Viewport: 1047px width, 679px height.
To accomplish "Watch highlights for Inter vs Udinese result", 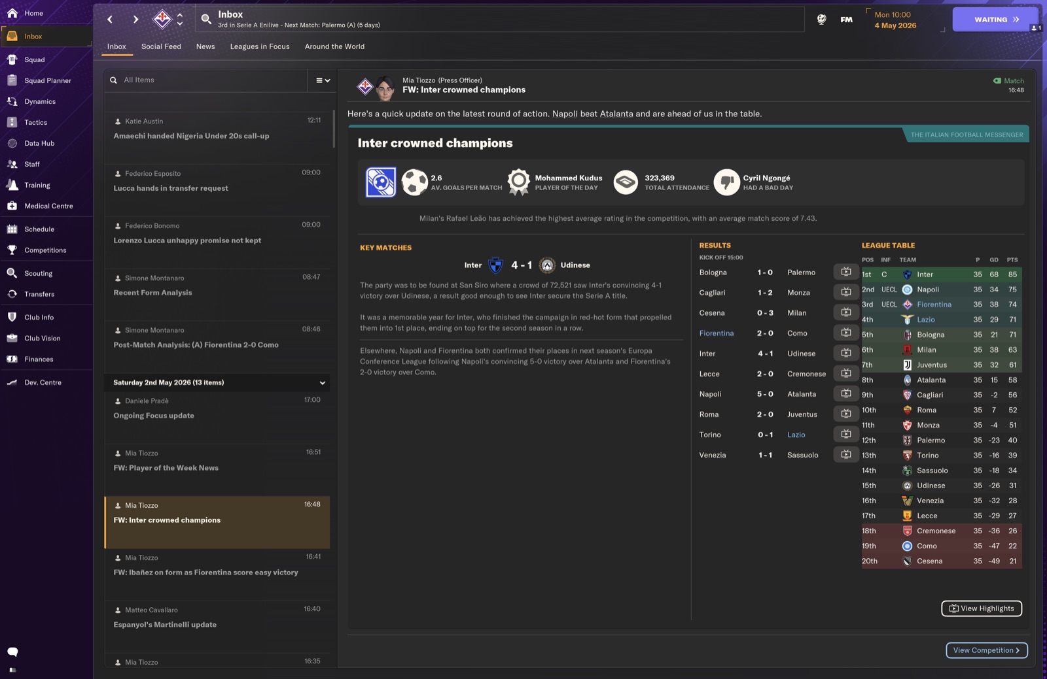I will point(846,353).
